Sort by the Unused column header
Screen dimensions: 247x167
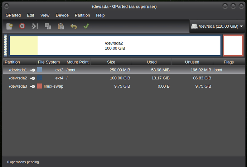click(x=192, y=62)
